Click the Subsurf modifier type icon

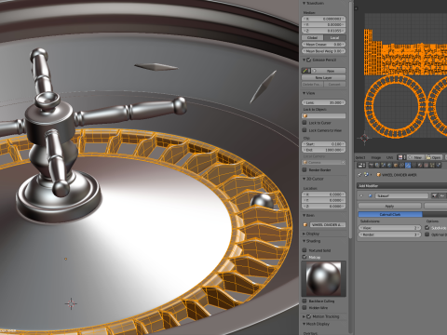coord(371,195)
